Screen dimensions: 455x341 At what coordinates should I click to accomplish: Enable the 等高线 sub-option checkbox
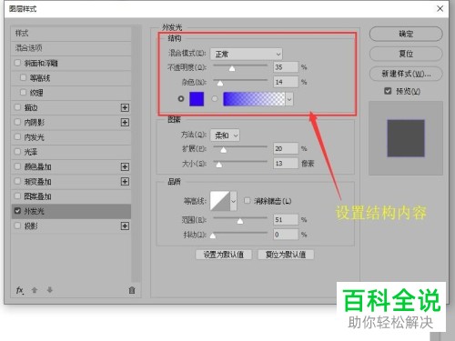23,77
